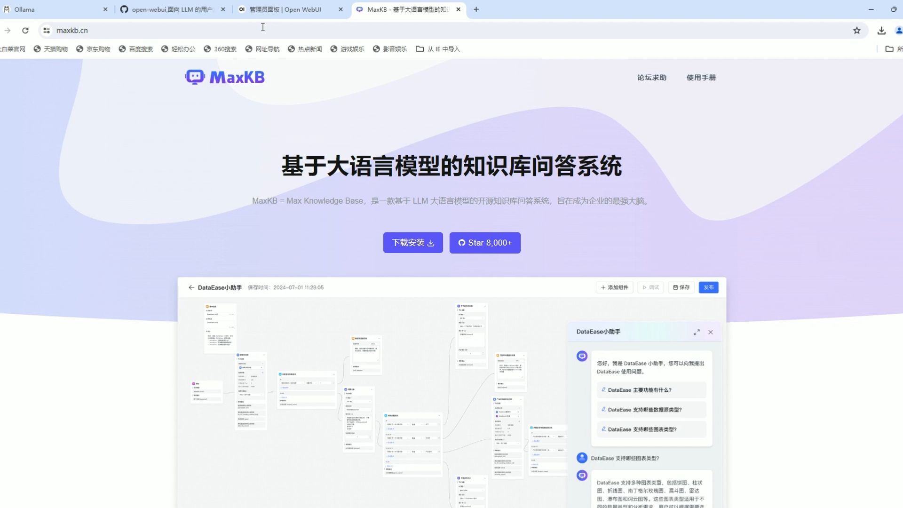Bookmark this page with star icon

857,31
